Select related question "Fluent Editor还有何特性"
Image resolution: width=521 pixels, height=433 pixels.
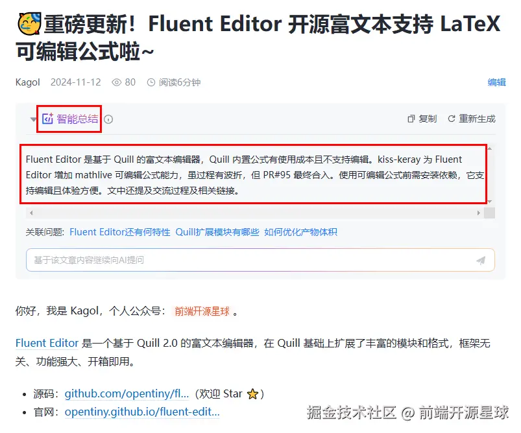tap(120, 232)
